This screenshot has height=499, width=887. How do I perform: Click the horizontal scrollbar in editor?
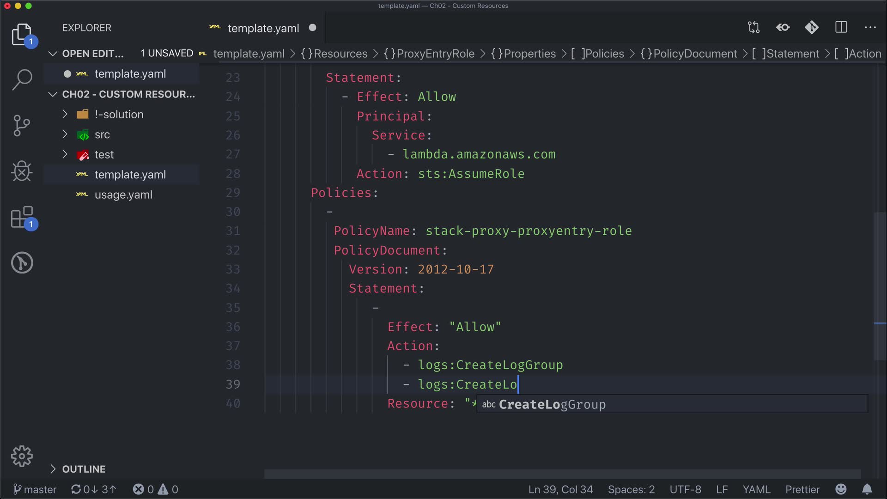pyautogui.click(x=562, y=474)
